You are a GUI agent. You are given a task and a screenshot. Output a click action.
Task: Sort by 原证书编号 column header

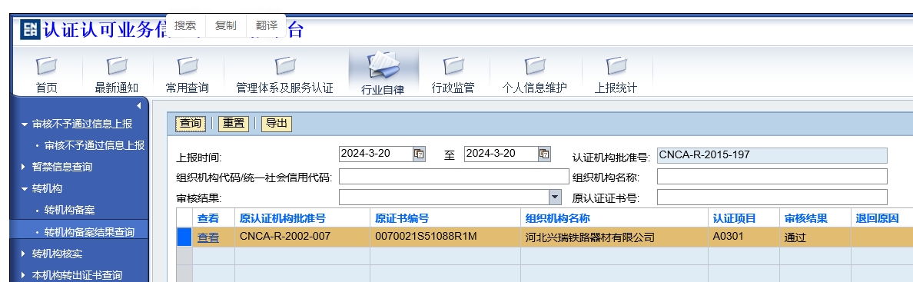coord(446,218)
